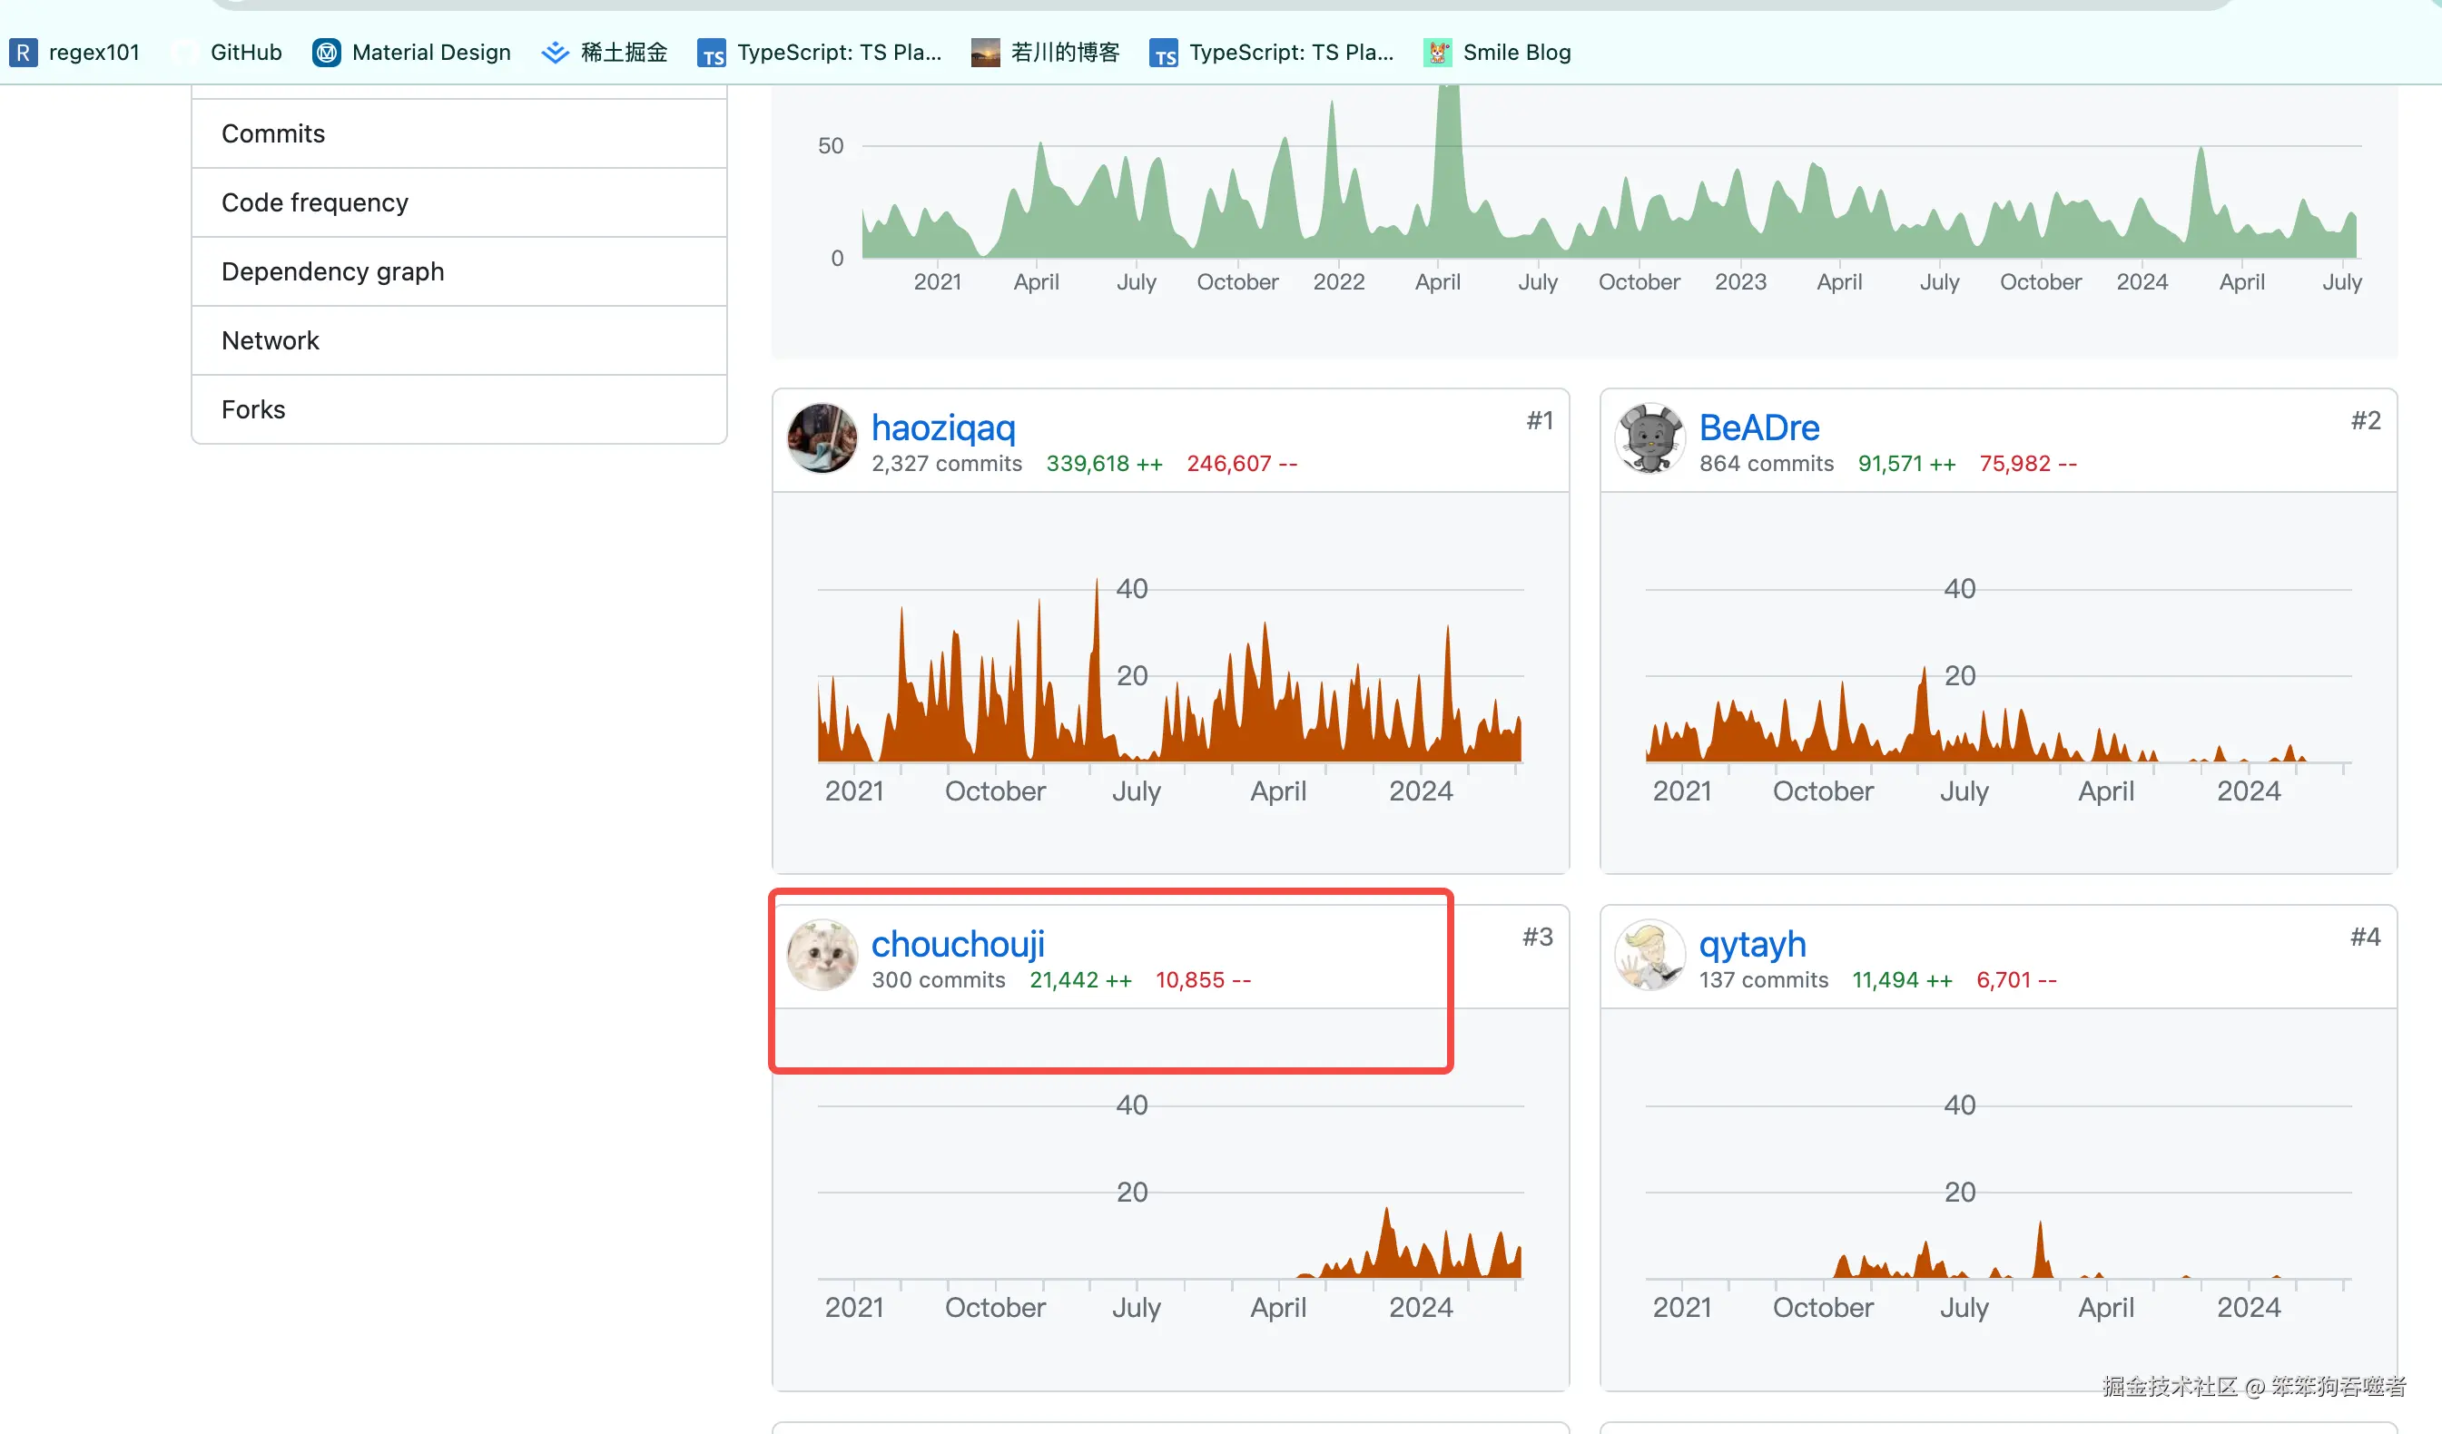Open the chouchouji profile link
The width and height of the screenshot is (2442, 1434).
958,944
